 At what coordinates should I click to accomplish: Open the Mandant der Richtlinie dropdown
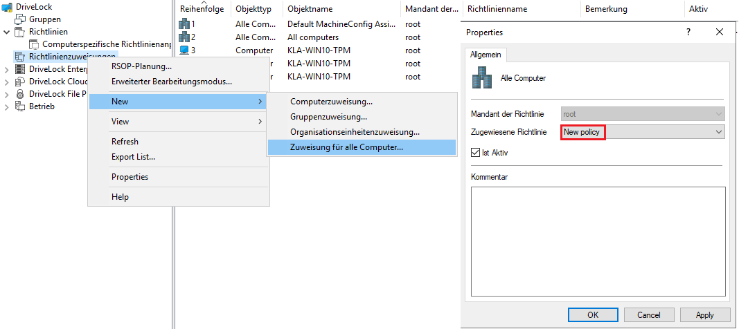click(719, 114)
